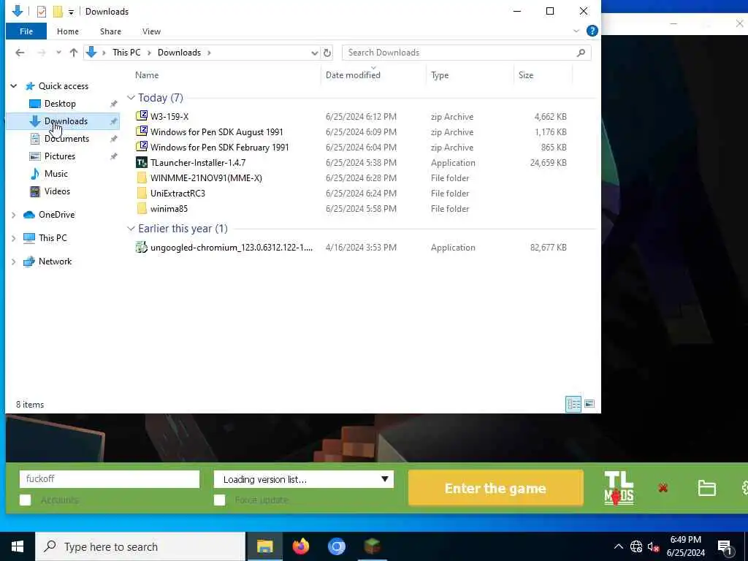Image resolution: width=748 pixels, height=561 pixels.
Task: Click Enter the game button
Action: (x=496, y=488)
